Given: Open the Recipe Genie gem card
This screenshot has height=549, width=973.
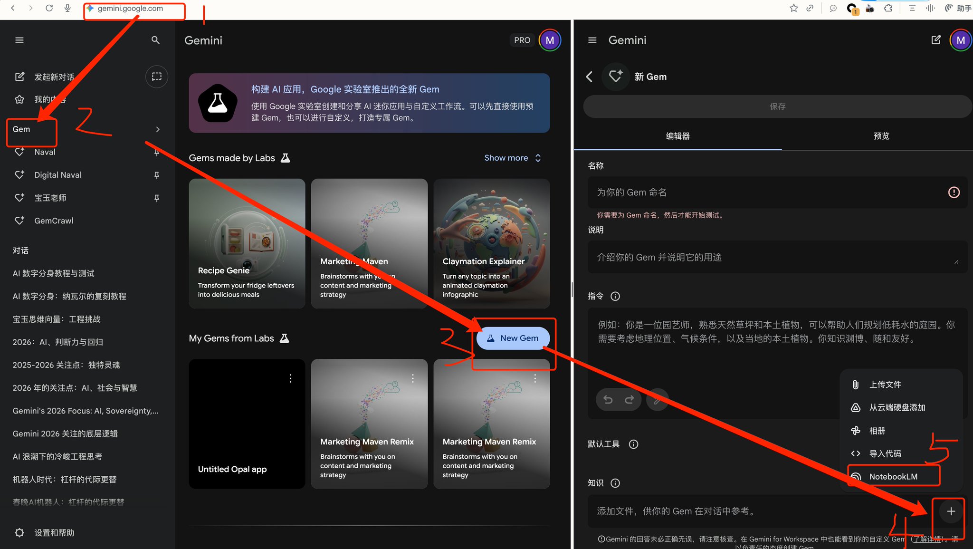Looking at the screenshot, I should click(247, 243).
